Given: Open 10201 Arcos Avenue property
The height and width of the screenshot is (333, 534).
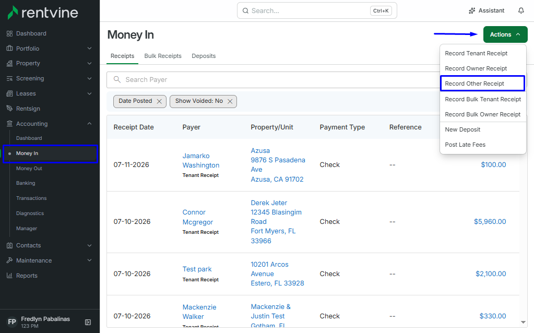Looking at the screenshot, I should tap(277, 273).
